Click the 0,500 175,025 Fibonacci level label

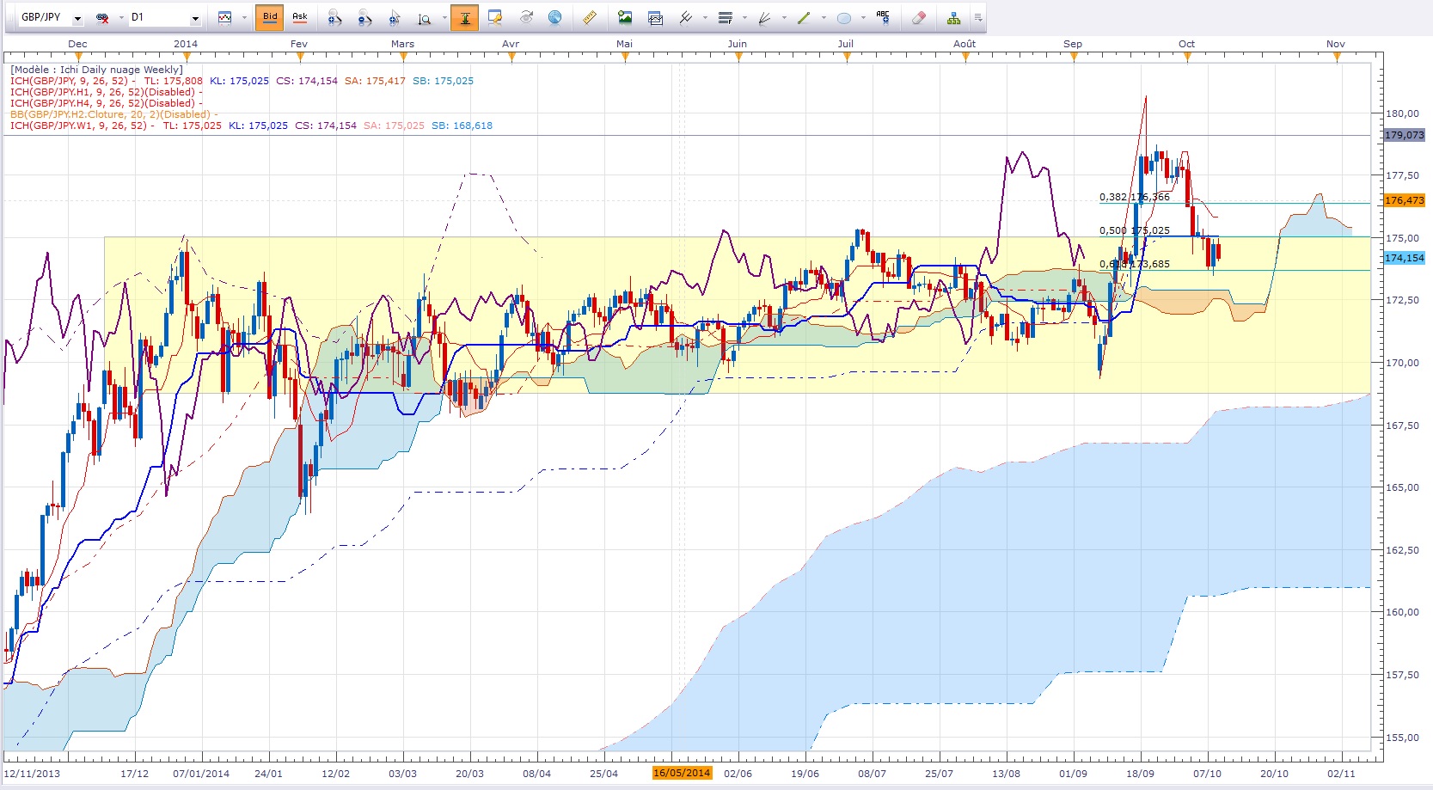click(1135, 230)
